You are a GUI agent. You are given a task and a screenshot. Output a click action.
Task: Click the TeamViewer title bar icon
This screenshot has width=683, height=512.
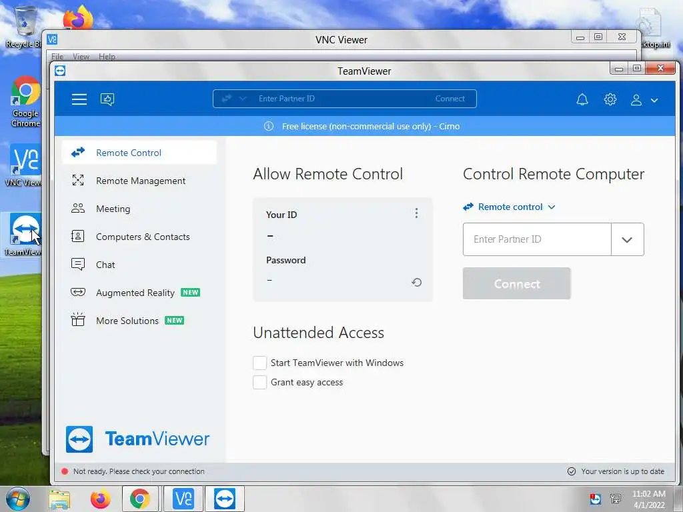pyautogui.click(x=60, y=71)
